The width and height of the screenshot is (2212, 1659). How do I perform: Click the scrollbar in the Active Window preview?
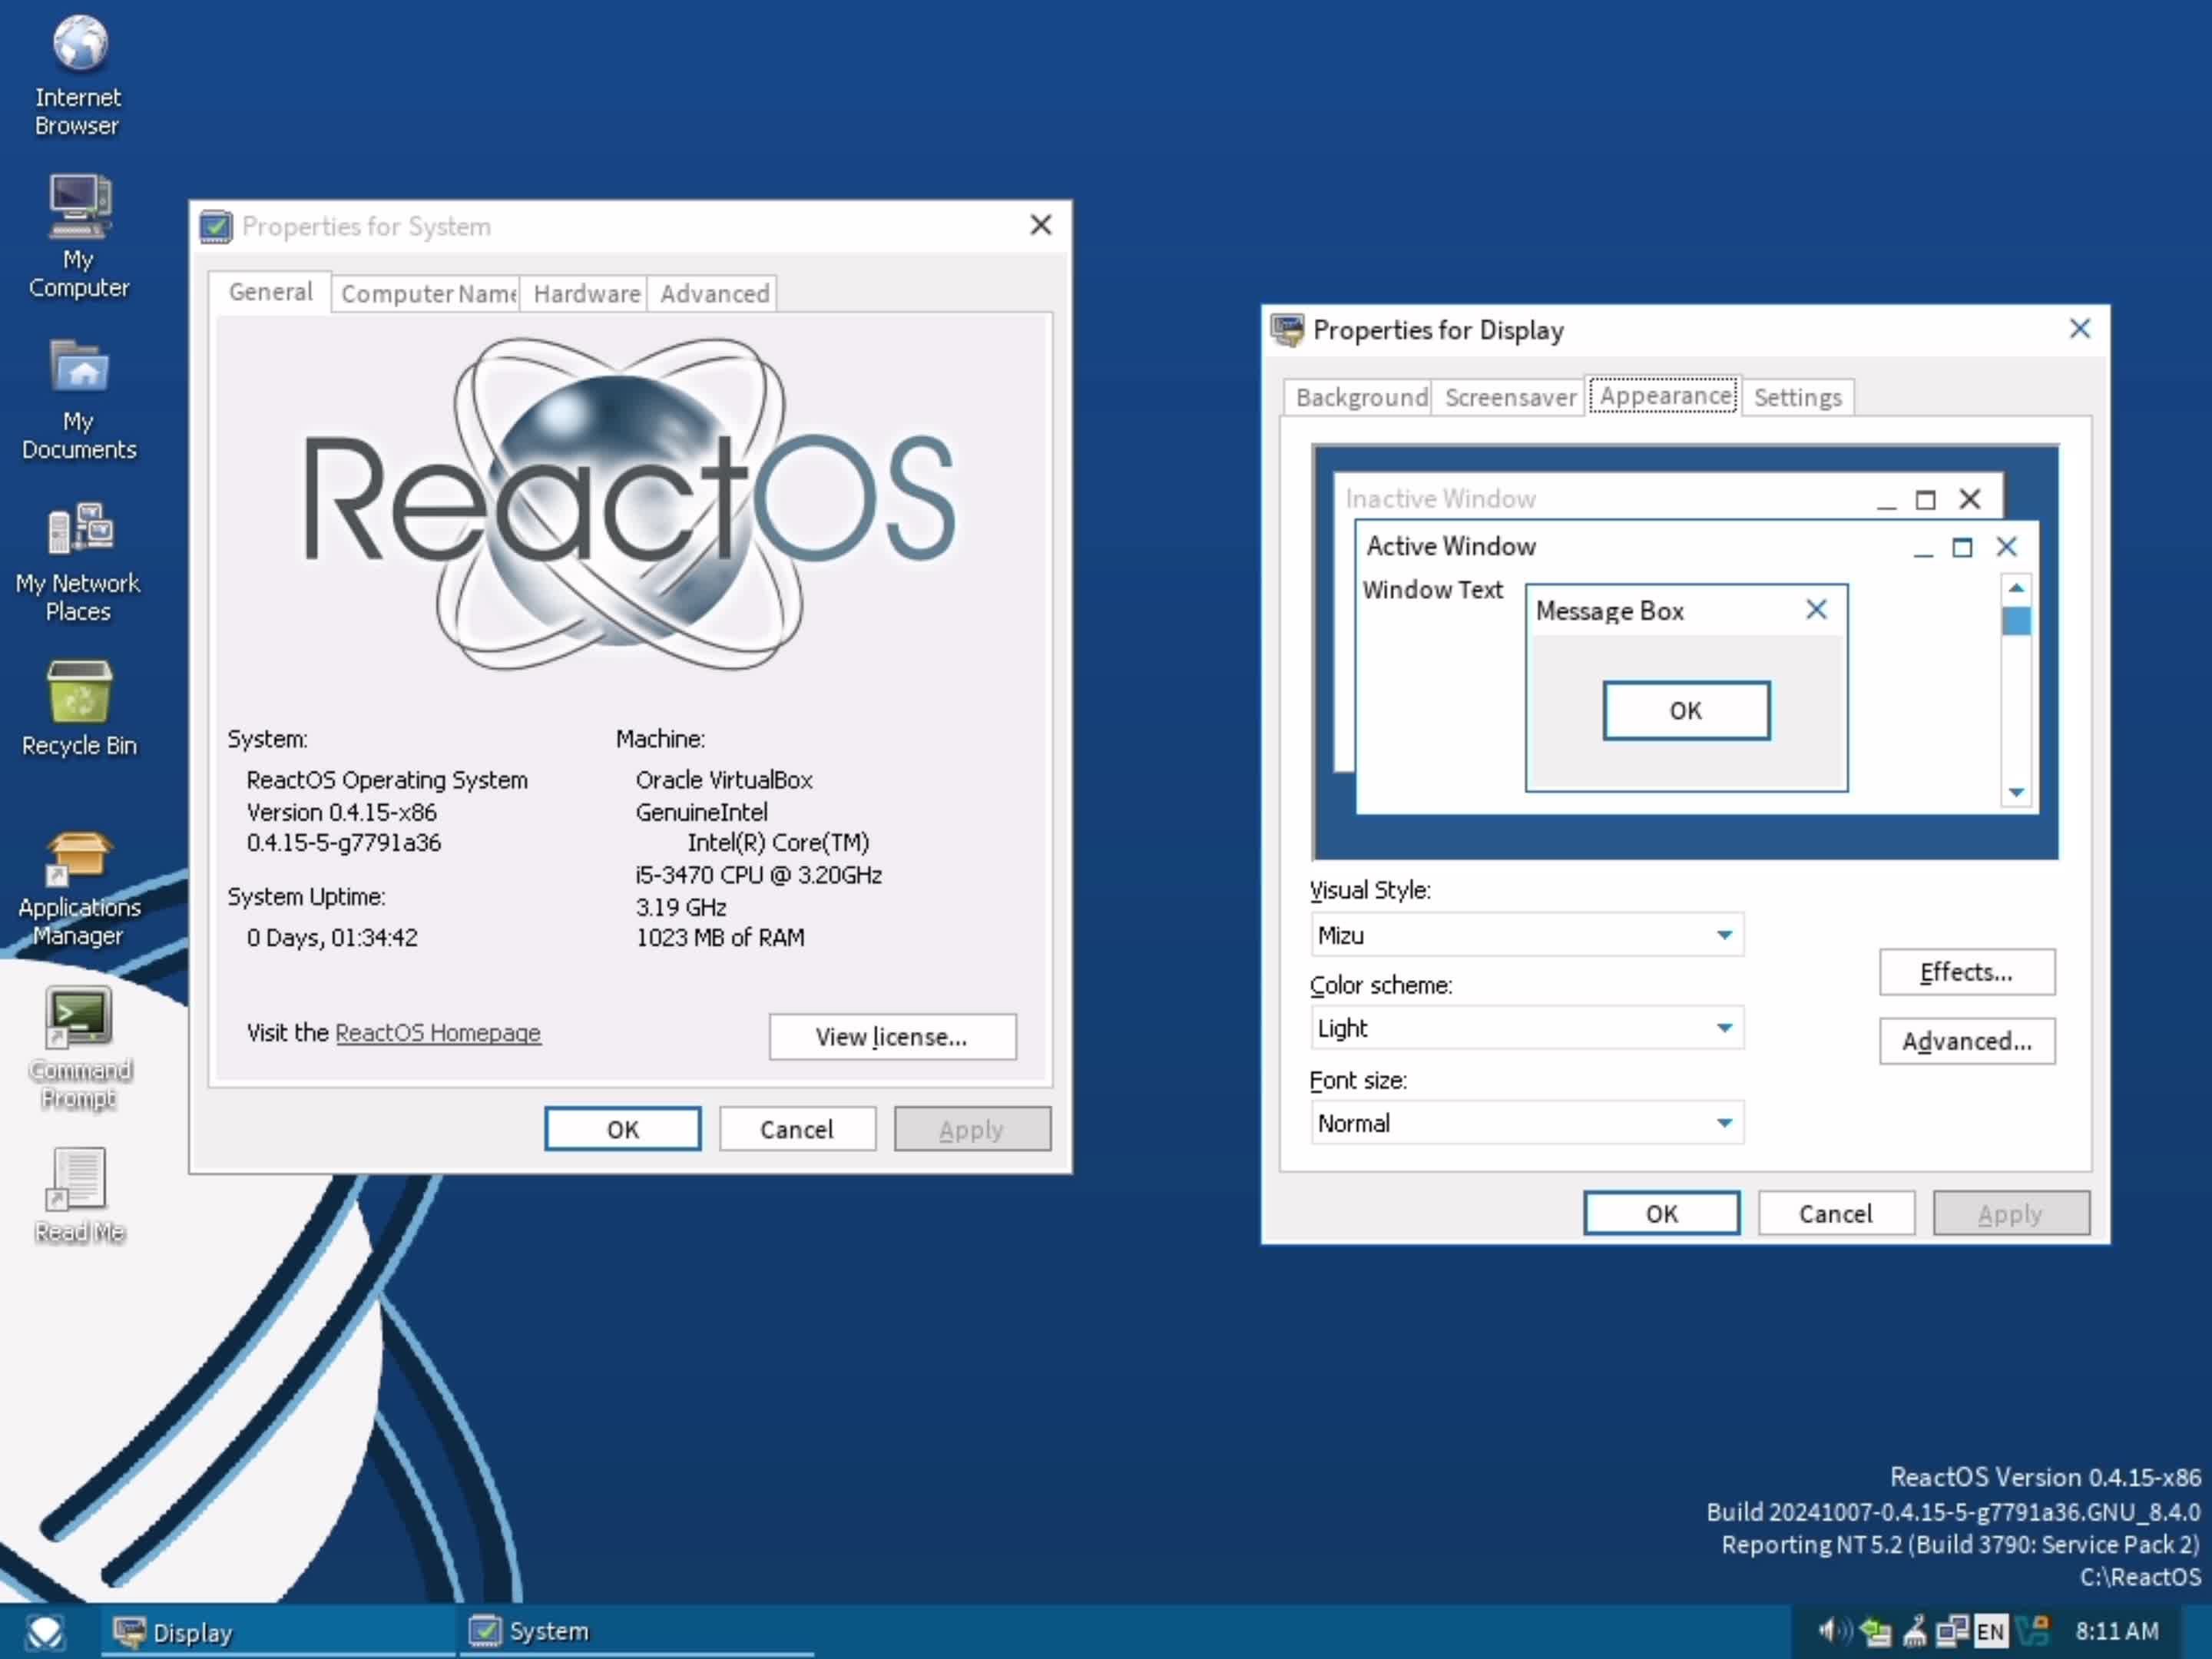(2017, 620)
